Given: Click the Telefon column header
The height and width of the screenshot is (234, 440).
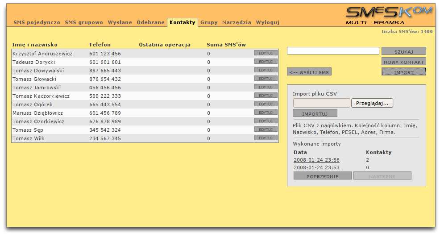Looking at the screenshot, I should (x=100, y=45).
